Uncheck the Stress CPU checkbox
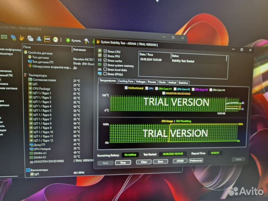Screen dimensions: 268x201 [105, 51]
